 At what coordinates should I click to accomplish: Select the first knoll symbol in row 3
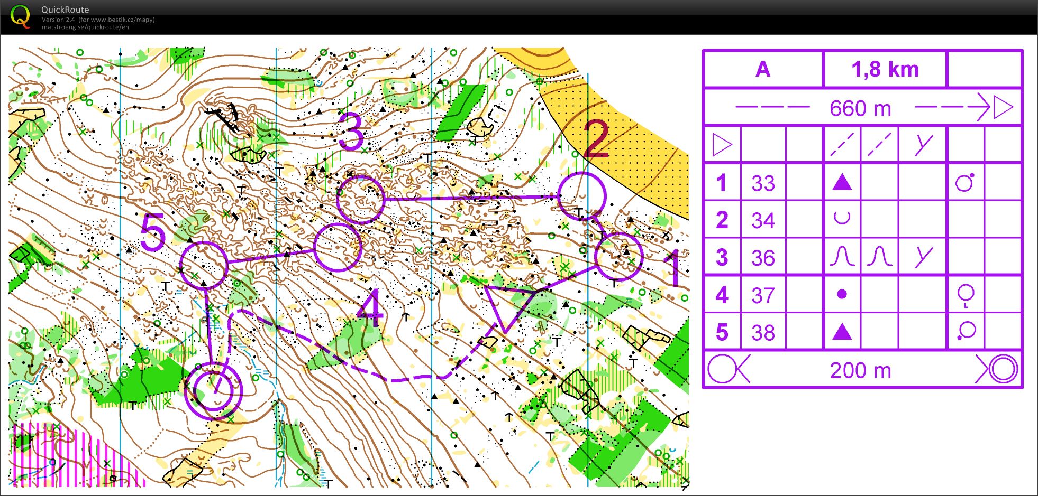coord(842,257)
